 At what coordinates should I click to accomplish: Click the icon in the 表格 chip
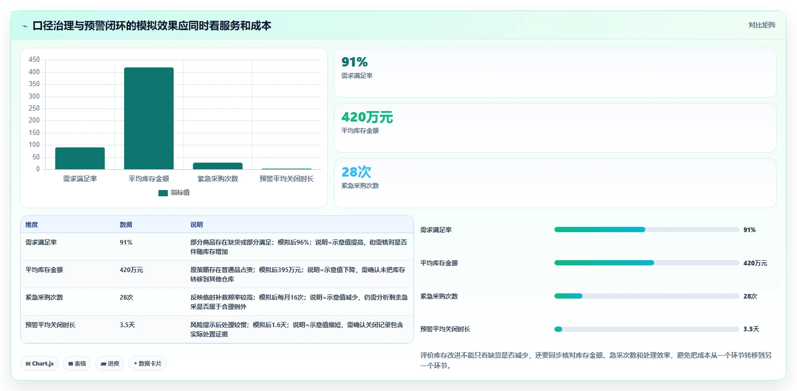tap(70, 363)
